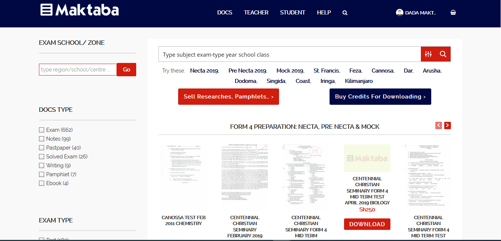Click the Go button
The height and width of the screenshot is (241, 501).
(x=127, y=70)
